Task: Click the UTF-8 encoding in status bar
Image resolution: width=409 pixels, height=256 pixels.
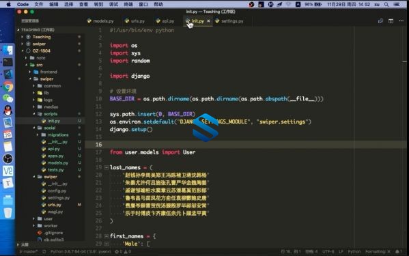Action: 328,252
